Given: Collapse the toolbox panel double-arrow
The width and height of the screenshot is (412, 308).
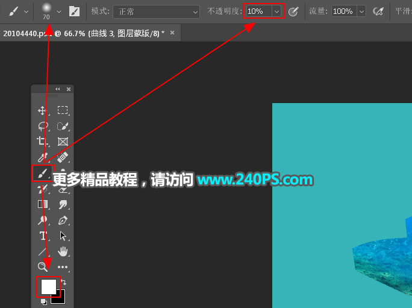Looking at the screenshot, I should coord(58,89).
